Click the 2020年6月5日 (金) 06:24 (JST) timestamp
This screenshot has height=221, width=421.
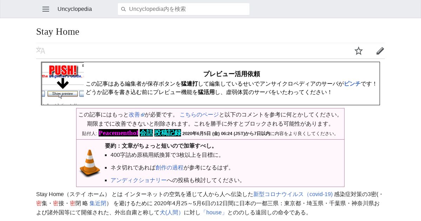click(214, 134)
